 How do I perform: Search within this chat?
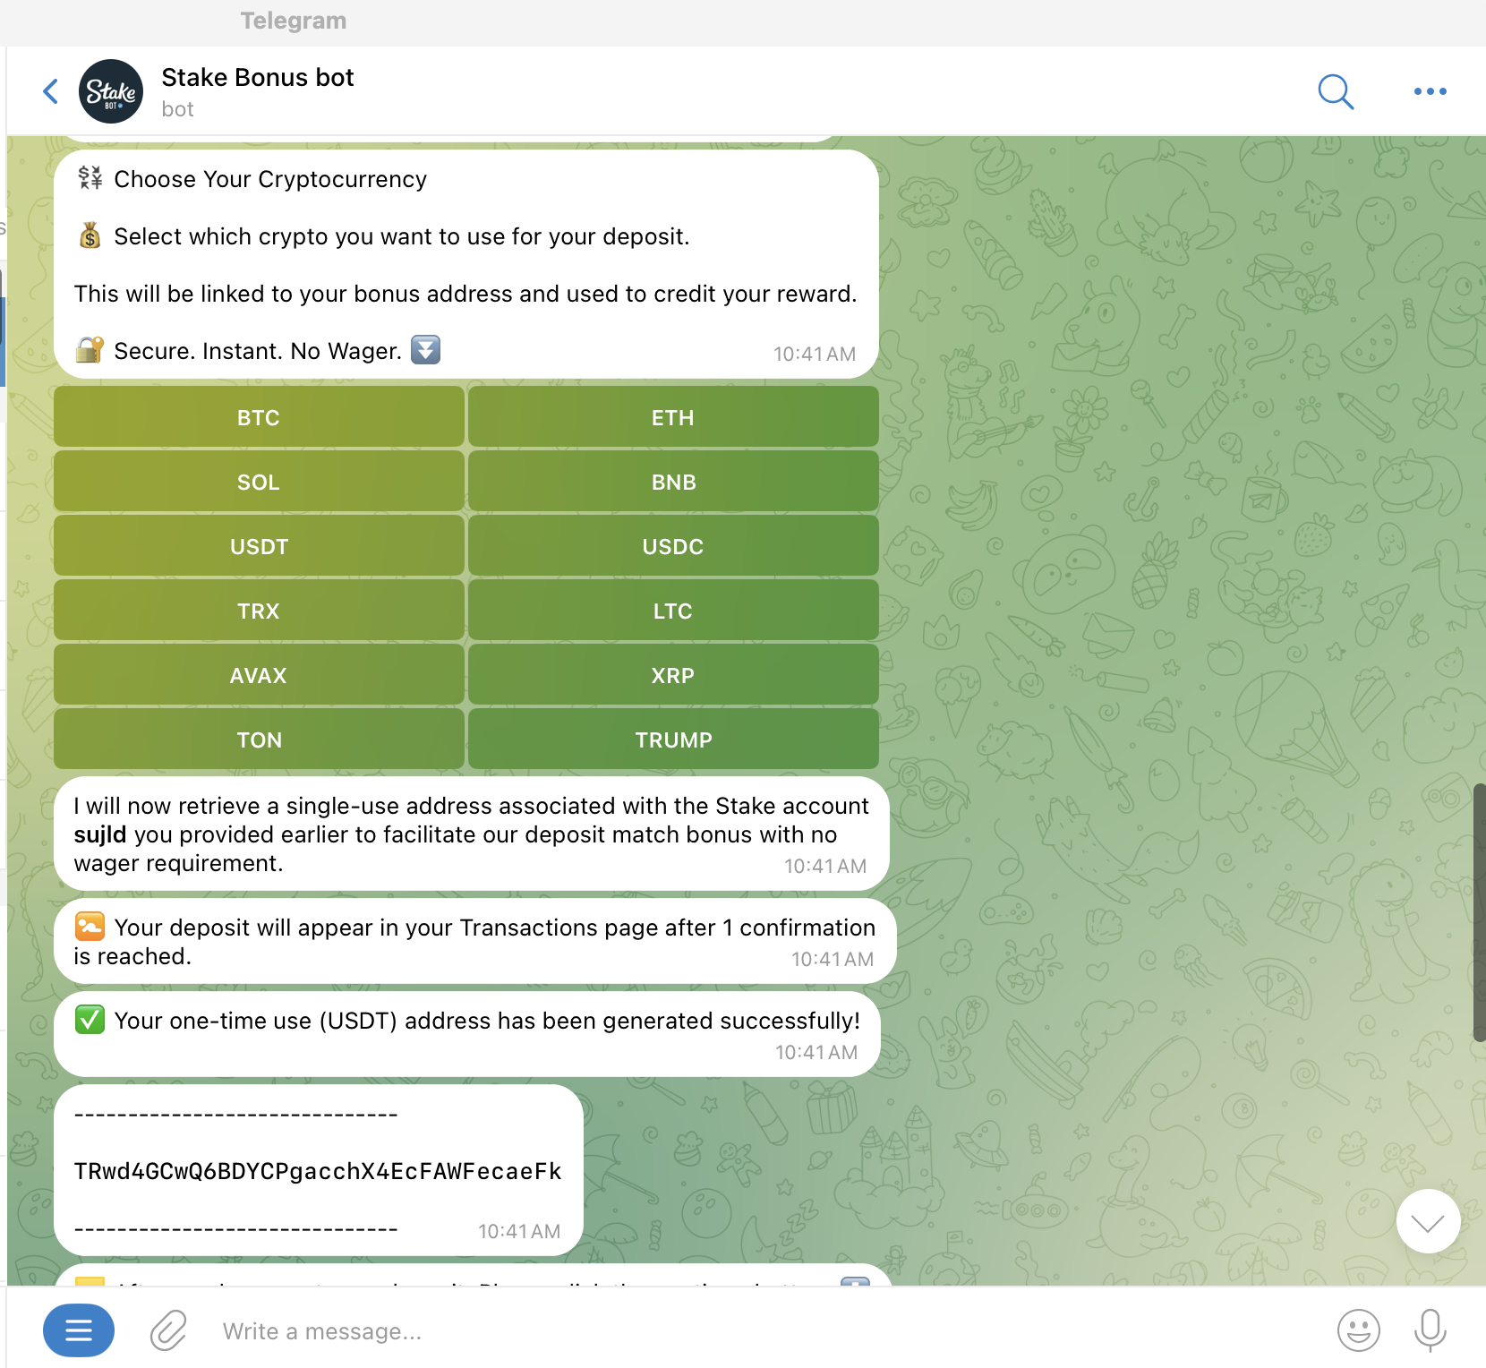[x=1336, y=91]
